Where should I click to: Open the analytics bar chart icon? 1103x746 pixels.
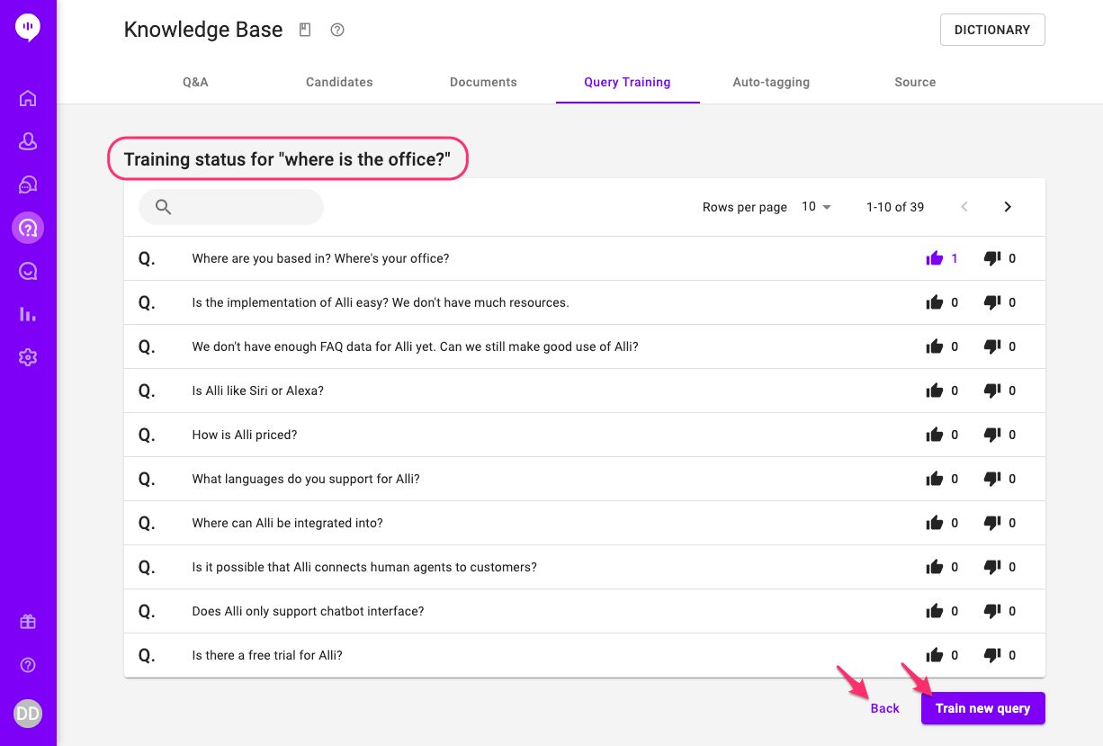click(28, 314)
